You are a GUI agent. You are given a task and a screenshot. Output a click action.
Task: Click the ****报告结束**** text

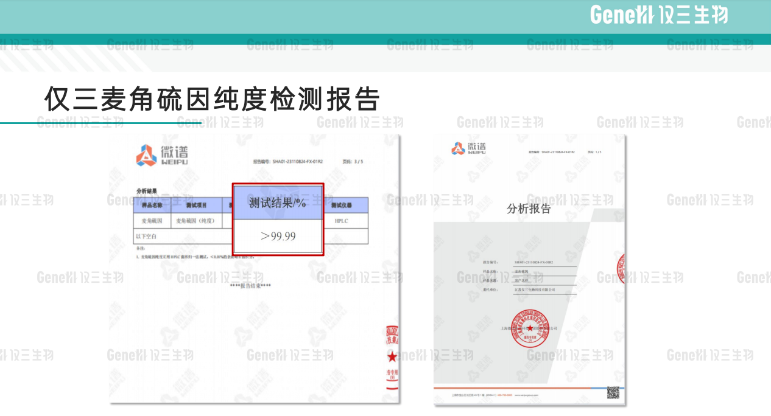250,286
